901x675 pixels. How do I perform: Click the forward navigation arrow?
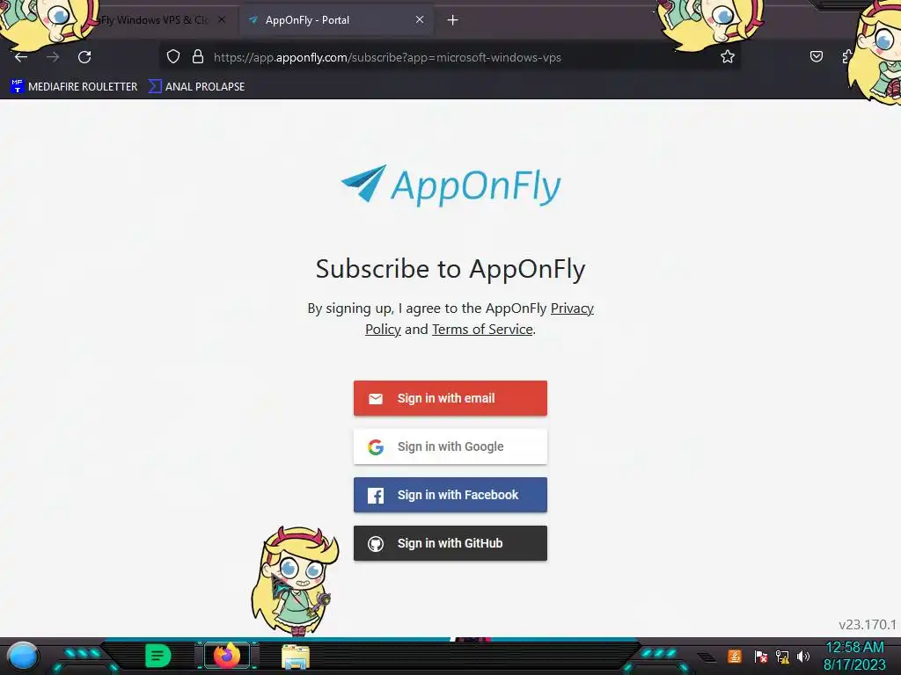(53, 57)
